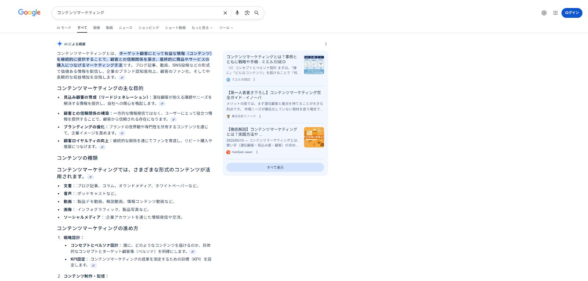Click into the search input field
This screenshot has height=281, width=588.
[136, 13]
